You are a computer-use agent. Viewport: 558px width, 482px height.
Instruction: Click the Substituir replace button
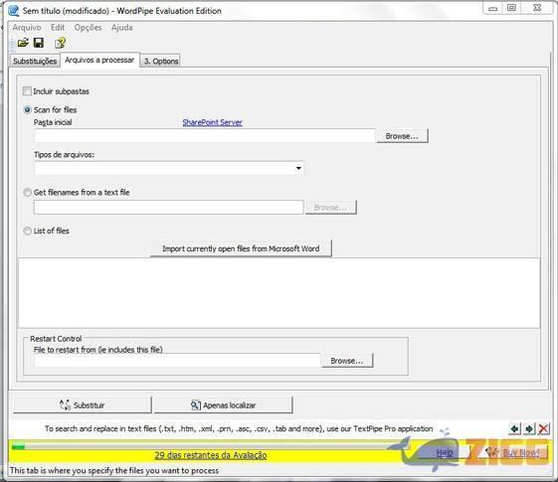point(83,405)
